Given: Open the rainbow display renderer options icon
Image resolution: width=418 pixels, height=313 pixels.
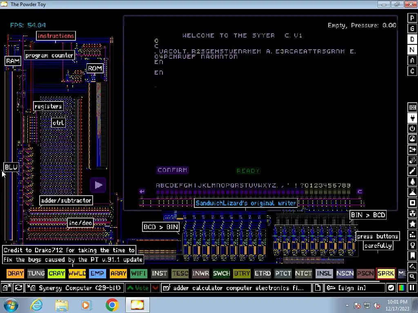Looking at the screenshot, I should [x=402, y=288].
